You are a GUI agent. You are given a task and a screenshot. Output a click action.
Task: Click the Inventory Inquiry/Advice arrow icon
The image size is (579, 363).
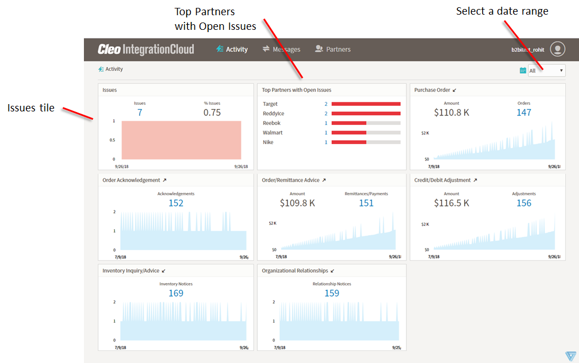164,271
